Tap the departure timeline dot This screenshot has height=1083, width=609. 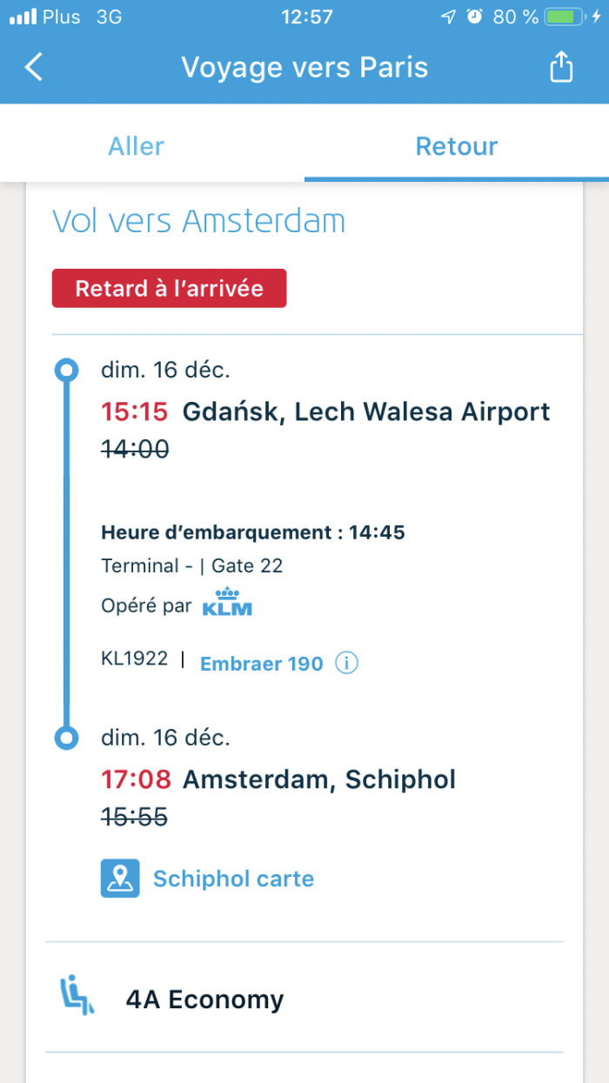[x=66, y=371]
